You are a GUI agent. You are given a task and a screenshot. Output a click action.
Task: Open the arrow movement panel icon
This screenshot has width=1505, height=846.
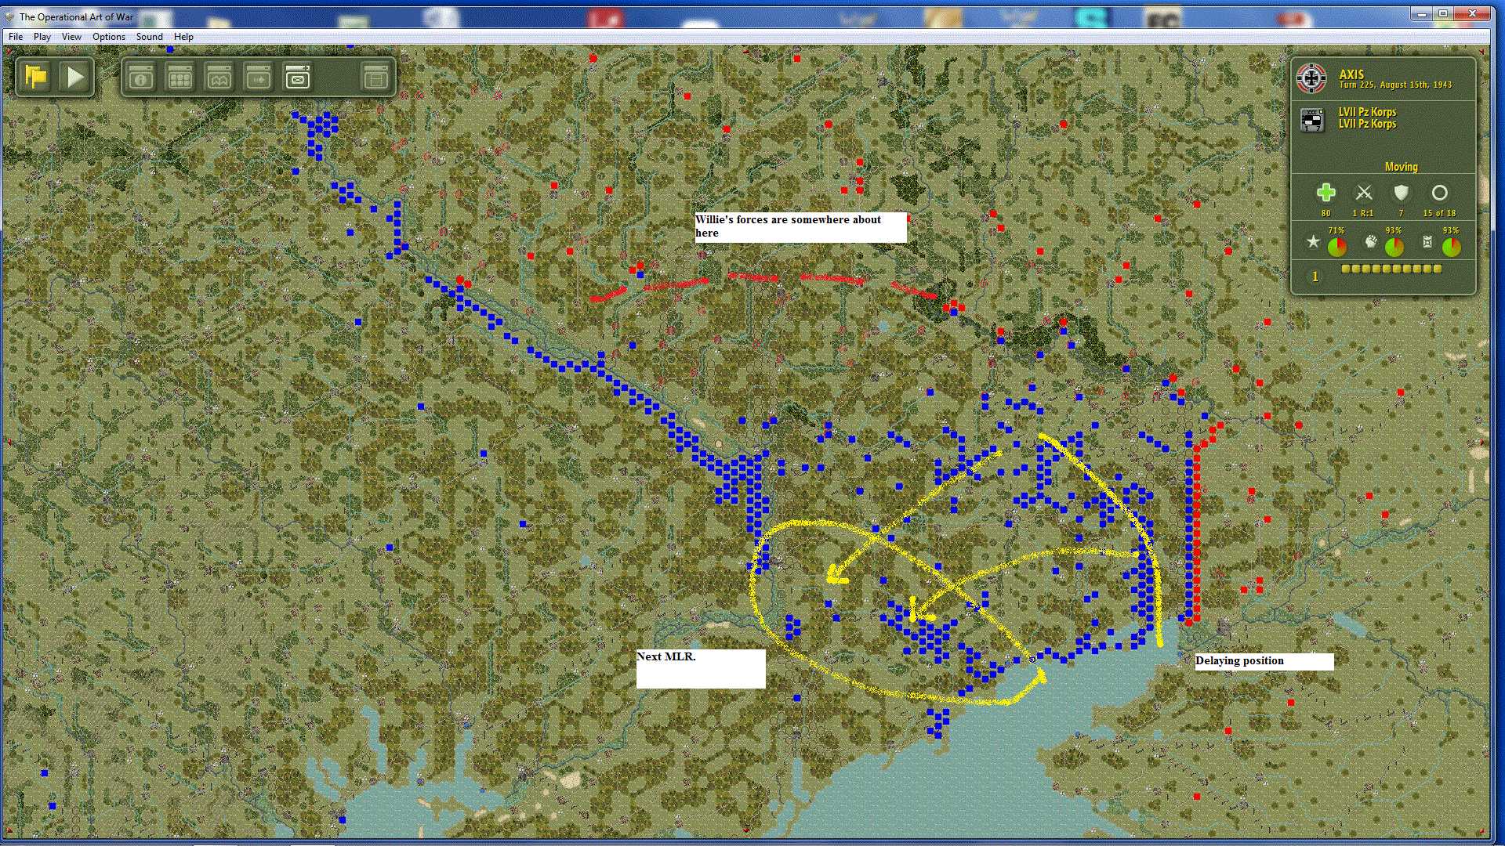[259, 77]
